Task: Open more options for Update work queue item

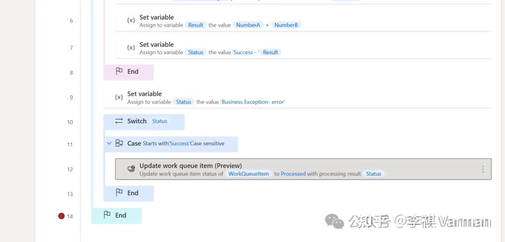Action: [x=483, y=169]
